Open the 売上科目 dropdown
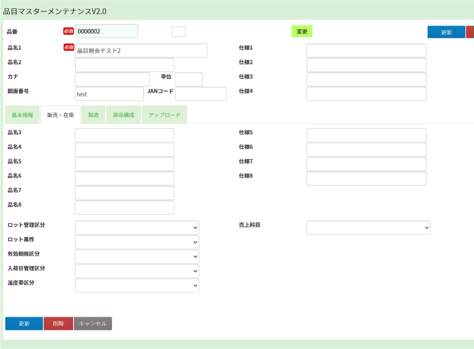 (x=368, y=228)
